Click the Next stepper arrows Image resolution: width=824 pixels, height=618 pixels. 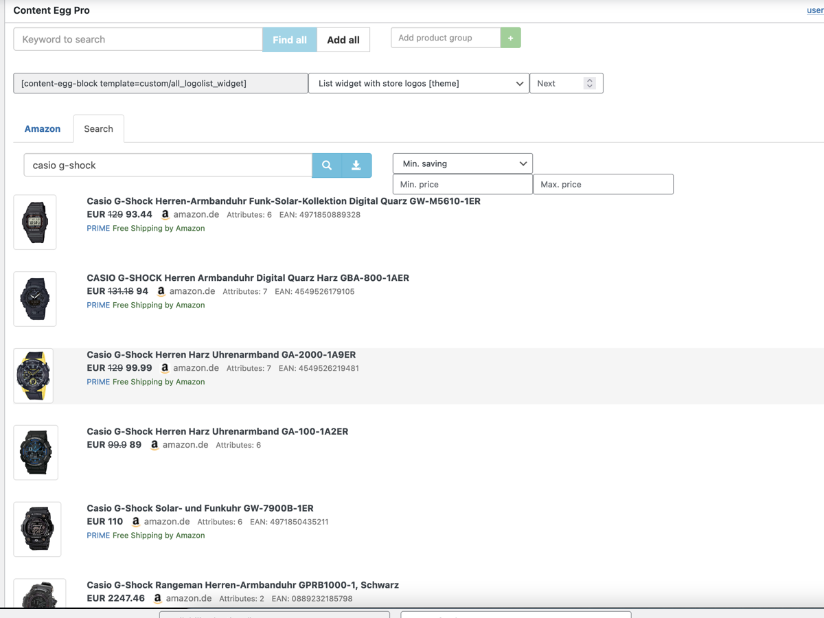point(589,83)
